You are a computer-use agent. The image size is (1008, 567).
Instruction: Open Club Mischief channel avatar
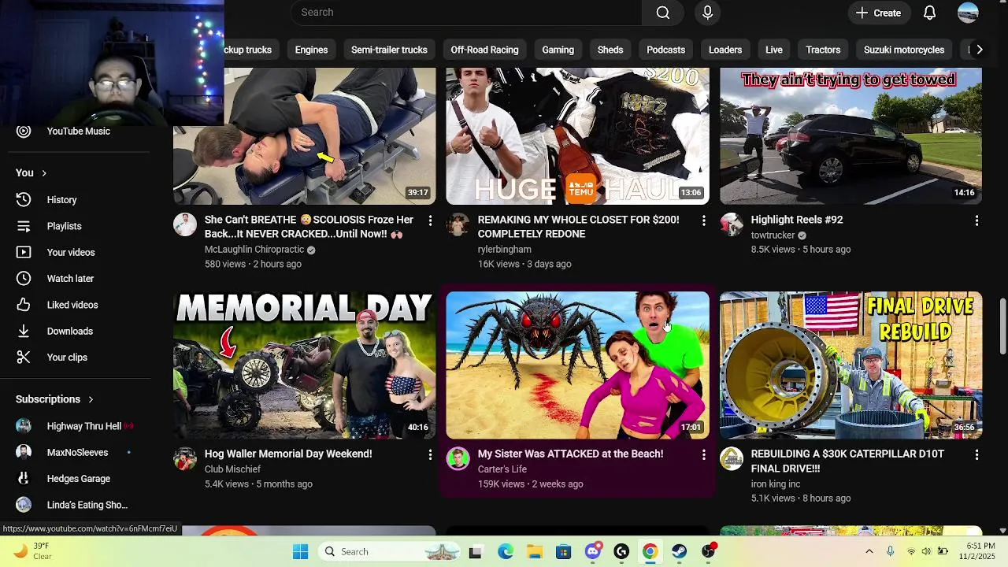click(x=185, y=458)
